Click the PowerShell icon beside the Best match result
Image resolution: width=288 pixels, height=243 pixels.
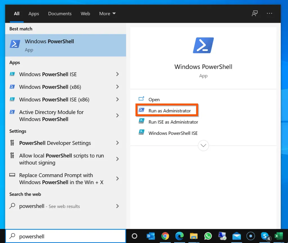pos(14,44)
